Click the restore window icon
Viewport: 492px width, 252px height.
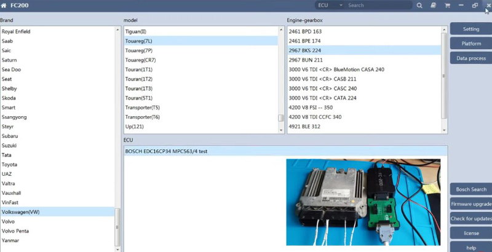coord(475,6)
